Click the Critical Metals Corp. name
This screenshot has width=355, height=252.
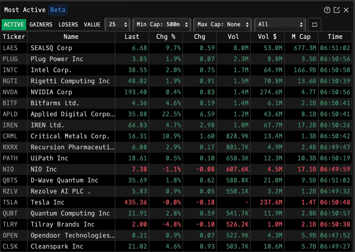[70, 136]
